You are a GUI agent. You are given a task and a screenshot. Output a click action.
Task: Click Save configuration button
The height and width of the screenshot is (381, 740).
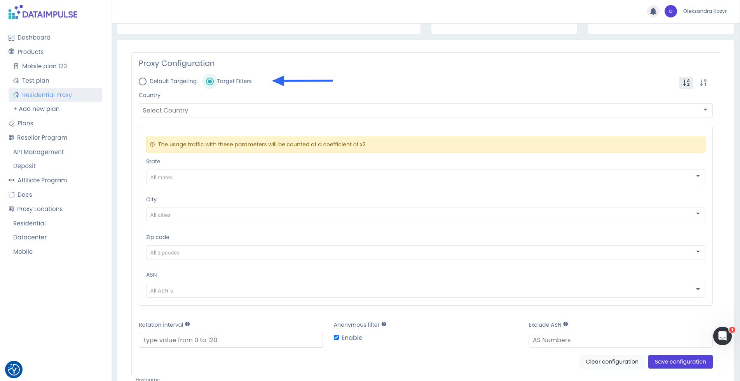tap(680, 362)
